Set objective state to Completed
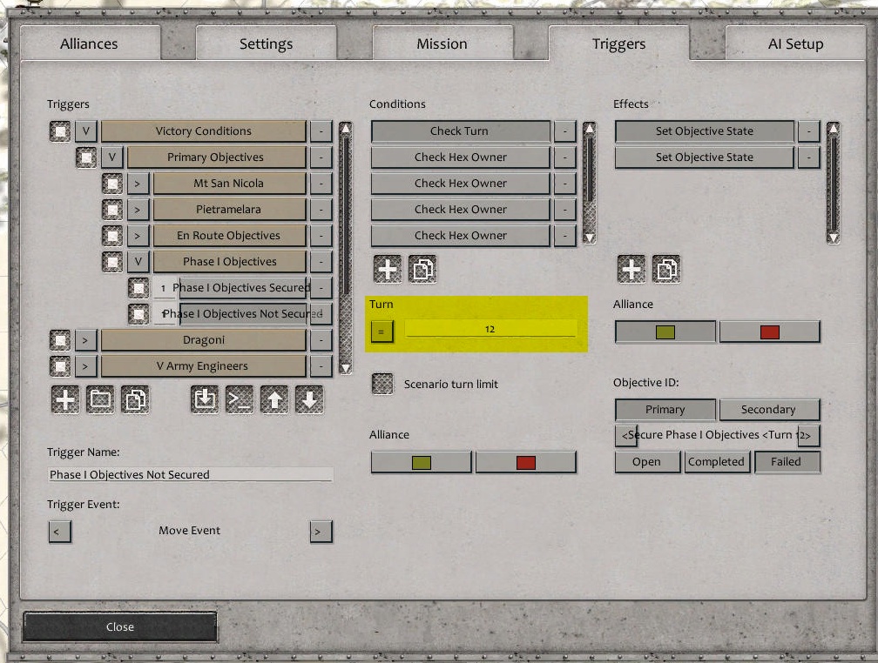The width and height of the screenshot is (878, 663). (x=717, y=462)
